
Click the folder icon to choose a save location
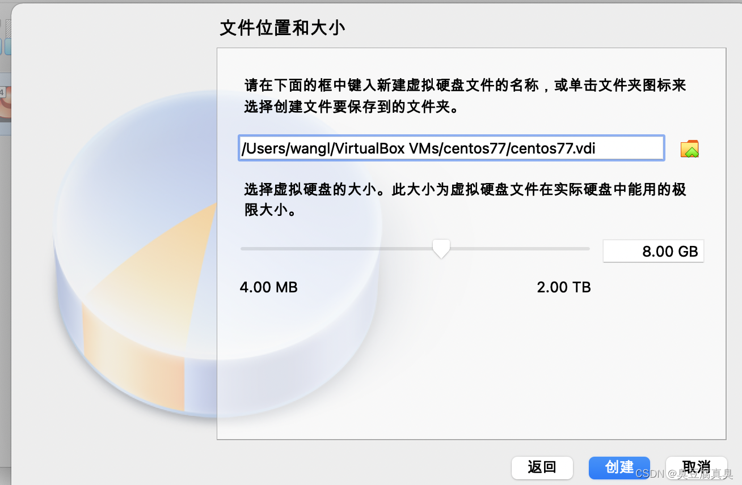[689, 148]
